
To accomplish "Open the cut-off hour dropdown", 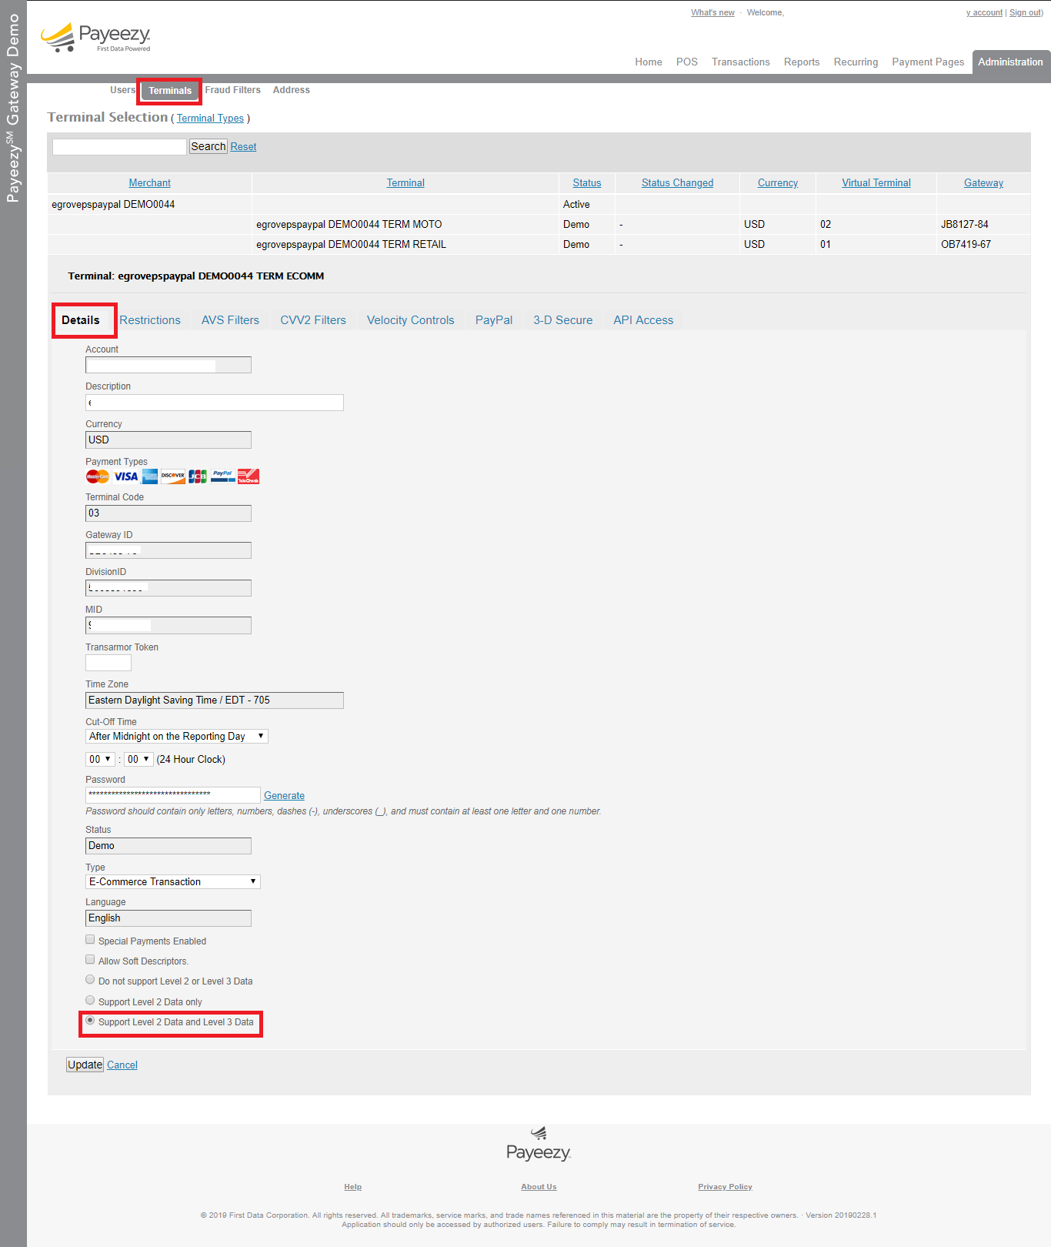I will (101, 759).
